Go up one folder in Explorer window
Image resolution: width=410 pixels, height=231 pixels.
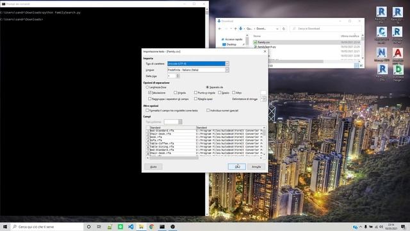(x=235, y=28)
